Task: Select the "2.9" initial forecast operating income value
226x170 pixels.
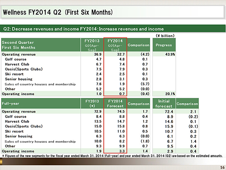Action: coord(170,151)
